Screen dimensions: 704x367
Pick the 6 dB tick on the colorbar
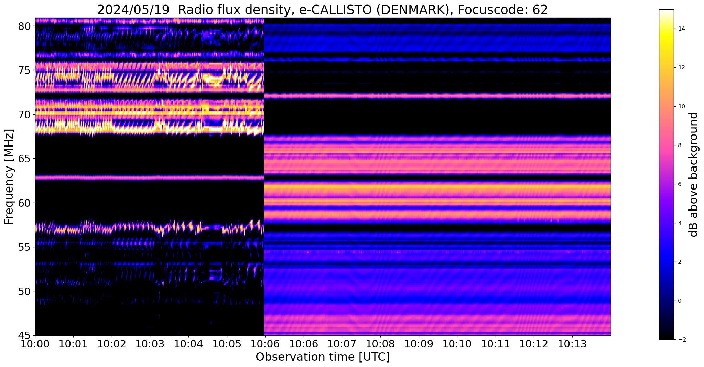(679, 184)
